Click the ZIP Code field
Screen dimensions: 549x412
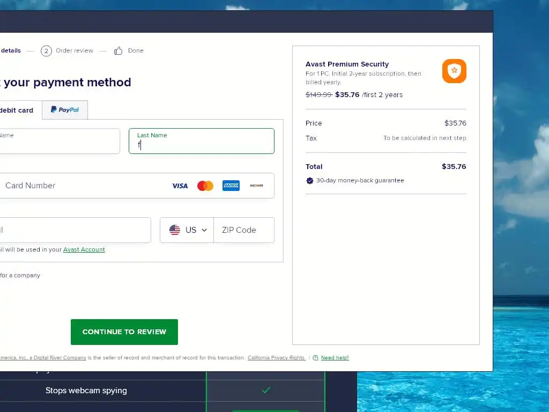tap(244, 230)
